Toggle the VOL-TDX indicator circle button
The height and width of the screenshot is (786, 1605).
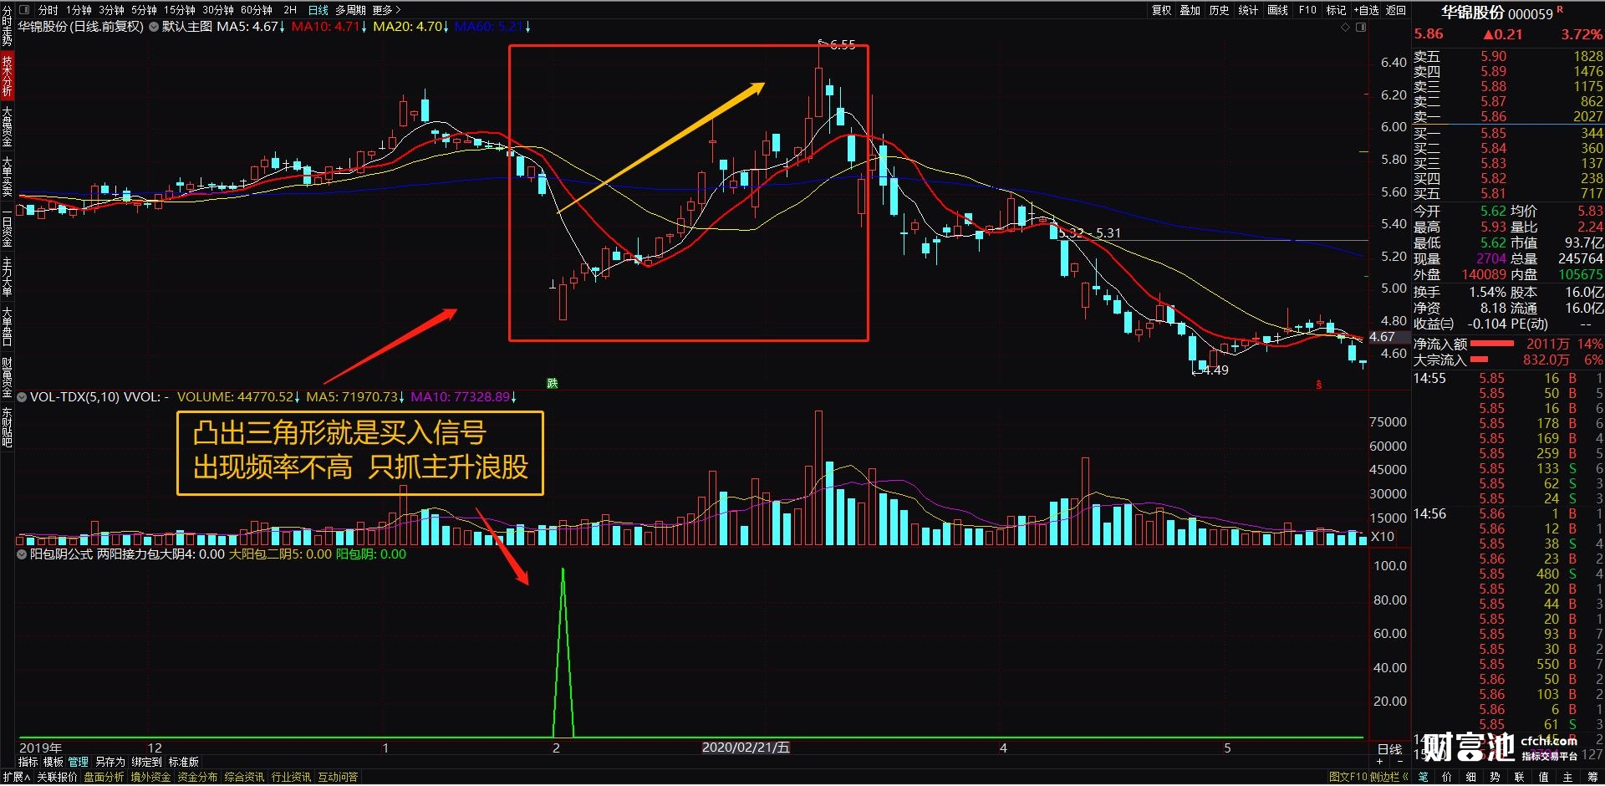22,397
